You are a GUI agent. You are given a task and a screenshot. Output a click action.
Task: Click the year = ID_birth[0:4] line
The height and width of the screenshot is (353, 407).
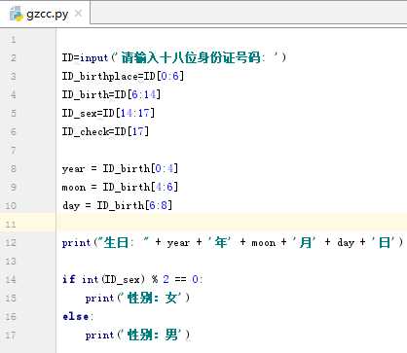tap(120, 169)
